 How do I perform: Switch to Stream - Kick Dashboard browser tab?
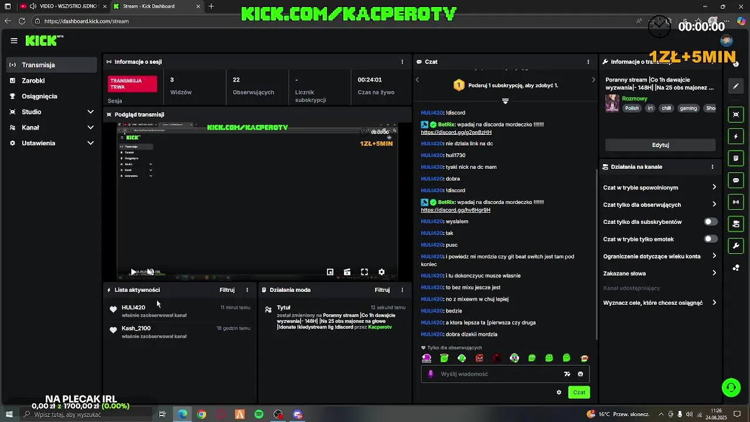click(x=155, y=6)
